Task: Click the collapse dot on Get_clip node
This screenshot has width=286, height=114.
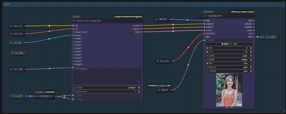Action: pos(11,26)
